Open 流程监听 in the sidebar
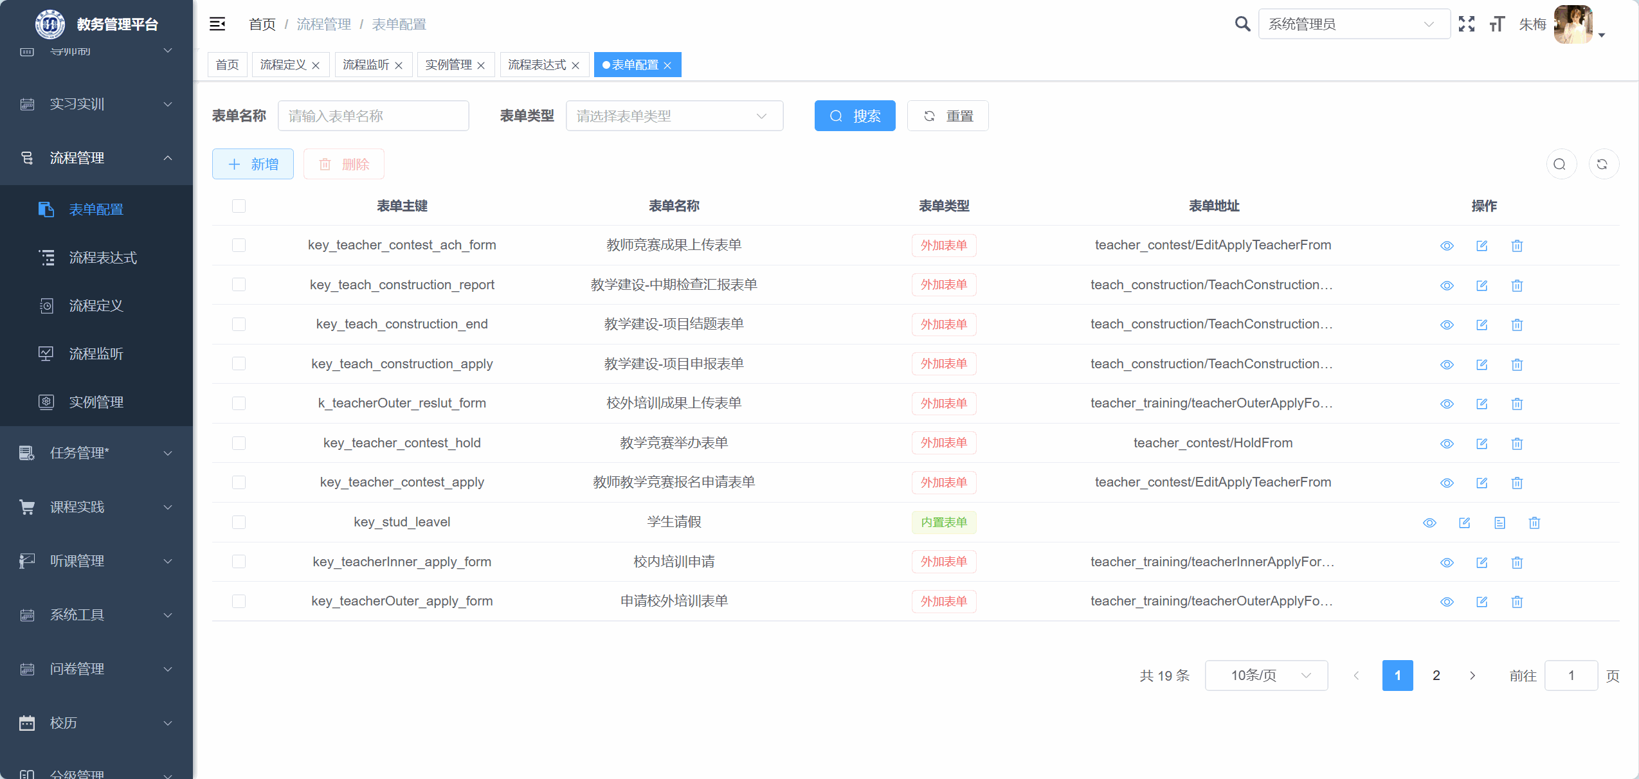 pyautogui.click(x=96, y=354)
